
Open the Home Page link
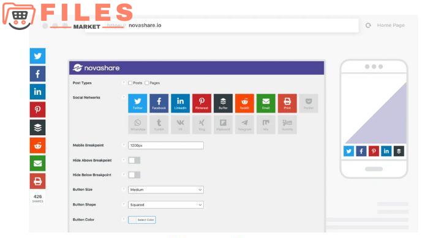tap(391, 25)
